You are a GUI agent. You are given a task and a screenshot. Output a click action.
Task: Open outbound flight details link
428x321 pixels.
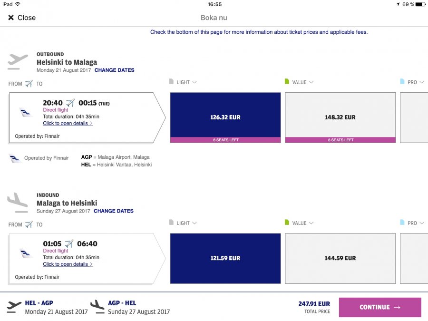click(x=68, y=123)
